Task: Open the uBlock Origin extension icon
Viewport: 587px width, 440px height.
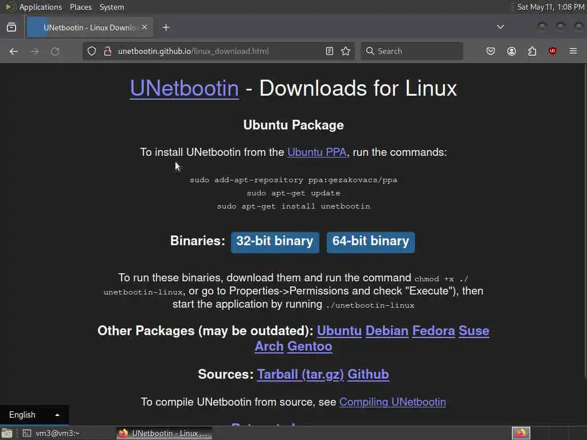Action: [x=552, y=51]
